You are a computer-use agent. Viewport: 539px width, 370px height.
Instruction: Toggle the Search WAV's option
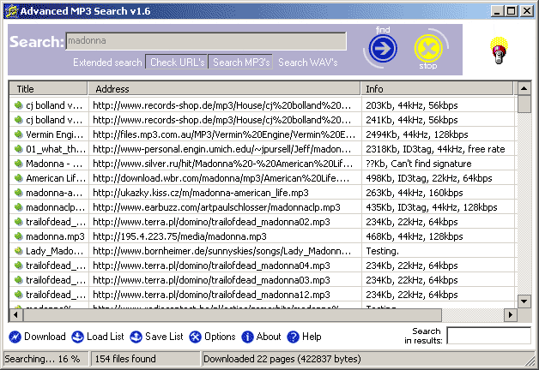coord(307,62)
